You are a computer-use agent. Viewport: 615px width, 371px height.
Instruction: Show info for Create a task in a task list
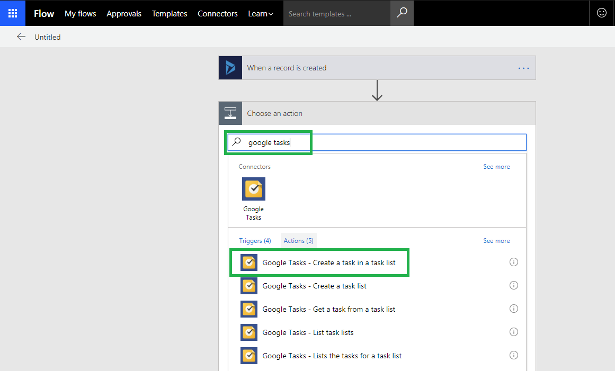point(513,262)
